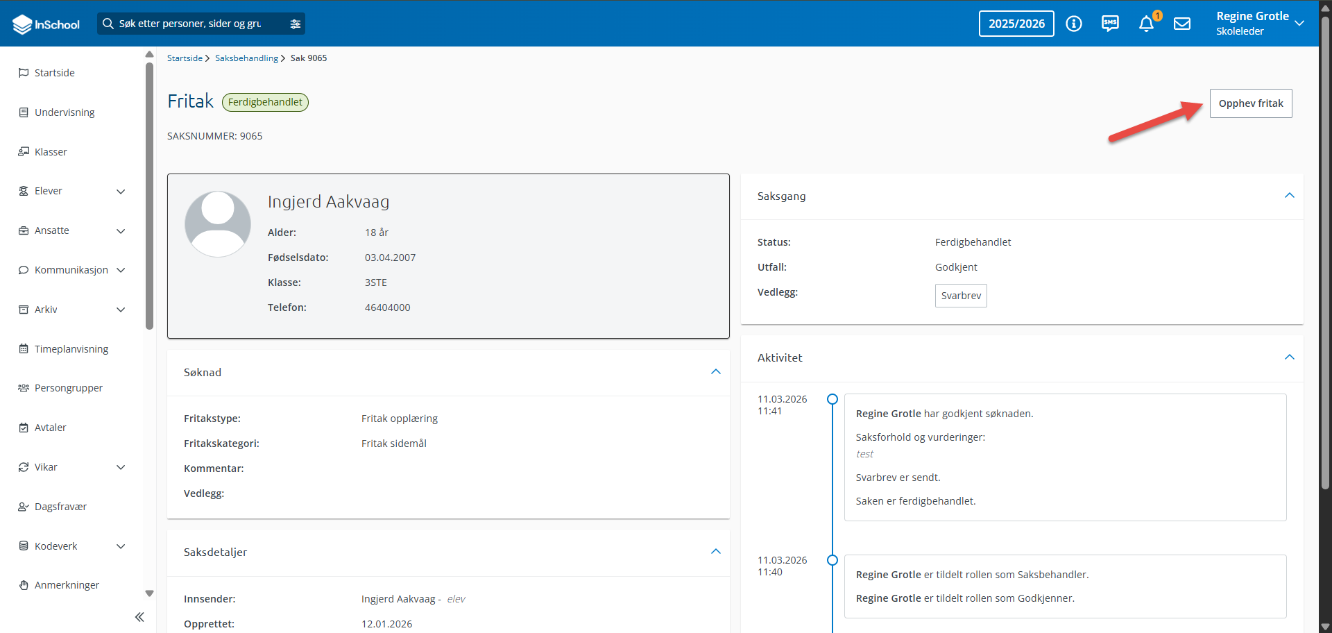Click the Klasser sidebar icon
Screen dimensions: 1332x633
point(24,152)
